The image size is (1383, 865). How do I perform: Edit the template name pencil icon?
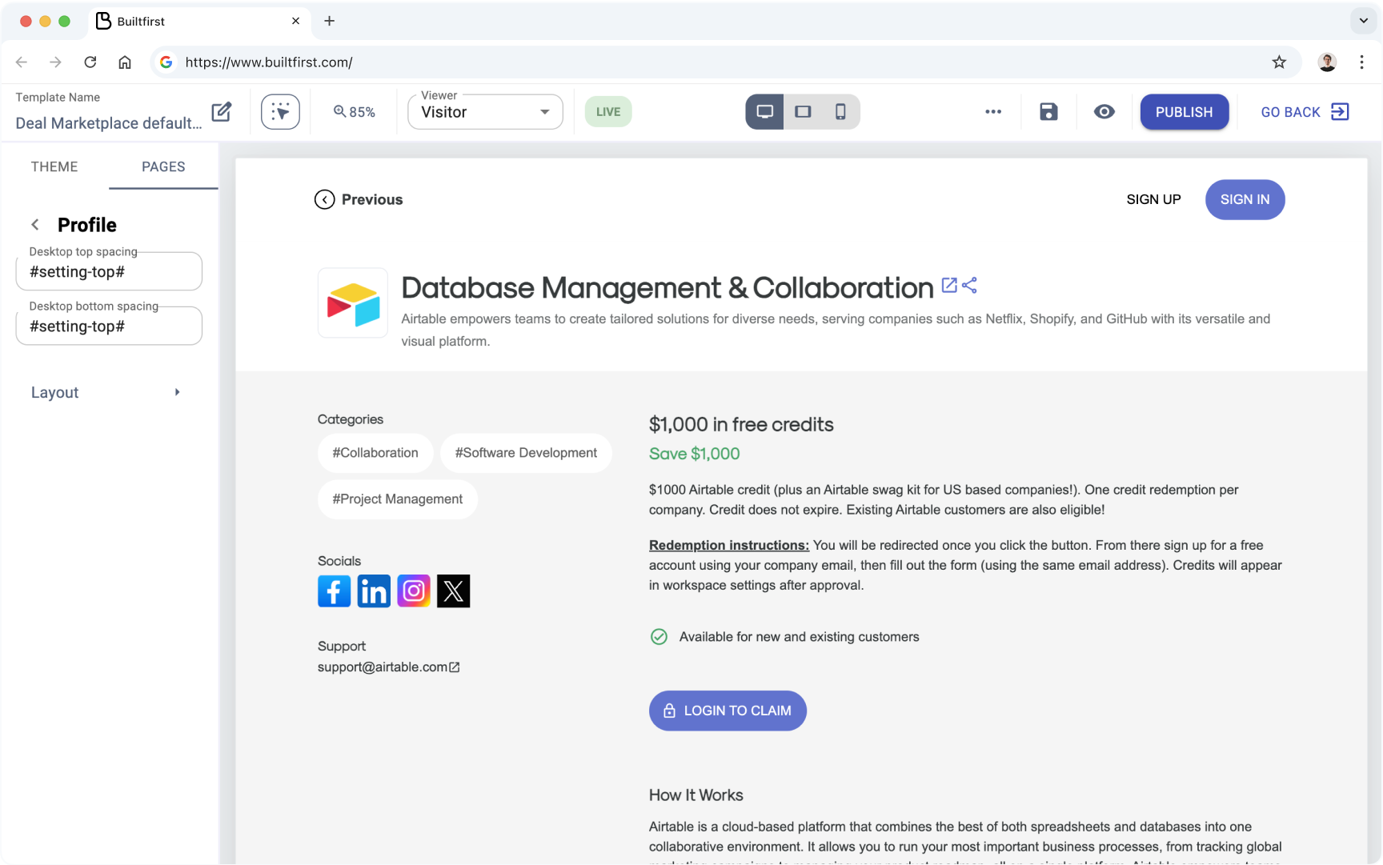222,112
